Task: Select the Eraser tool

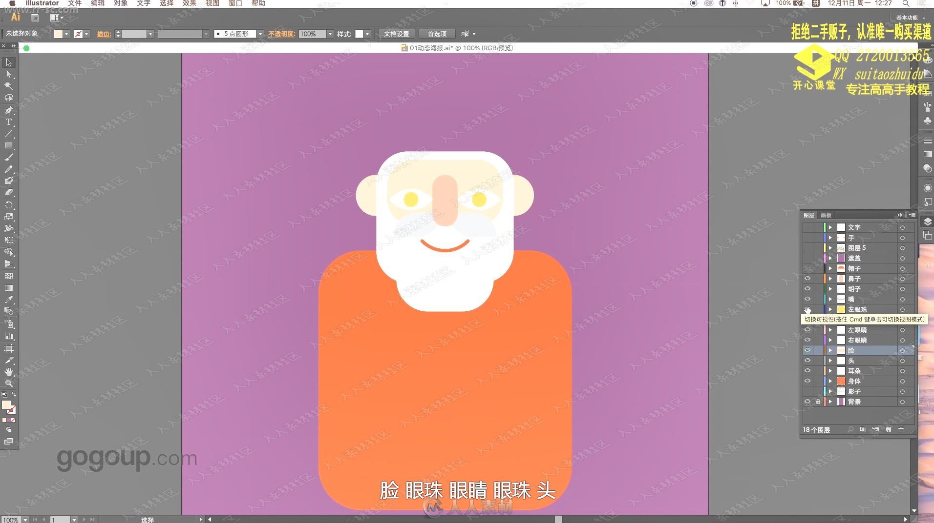Action: [x=8, y=192]
